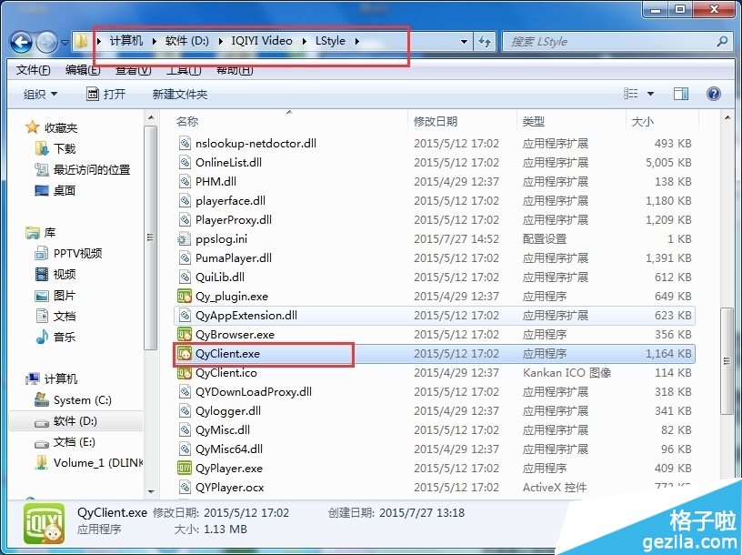Click the 下载 folder icon in sidebar

[42, 148]
